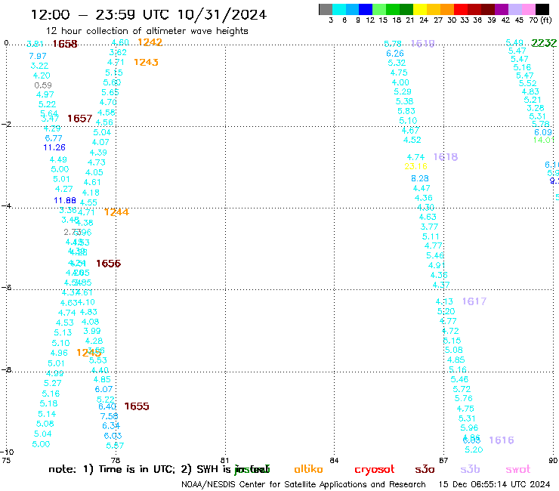Select the yellow wave height 23.16
559x491 pixels.
click(415, 166)
